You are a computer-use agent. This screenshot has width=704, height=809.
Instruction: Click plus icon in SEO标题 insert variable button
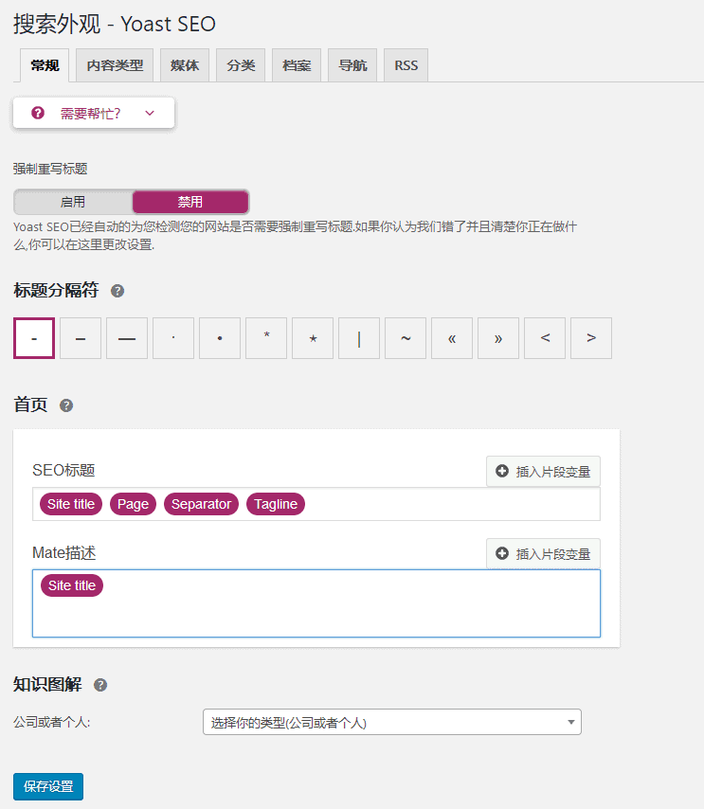[x=501, y=471]
